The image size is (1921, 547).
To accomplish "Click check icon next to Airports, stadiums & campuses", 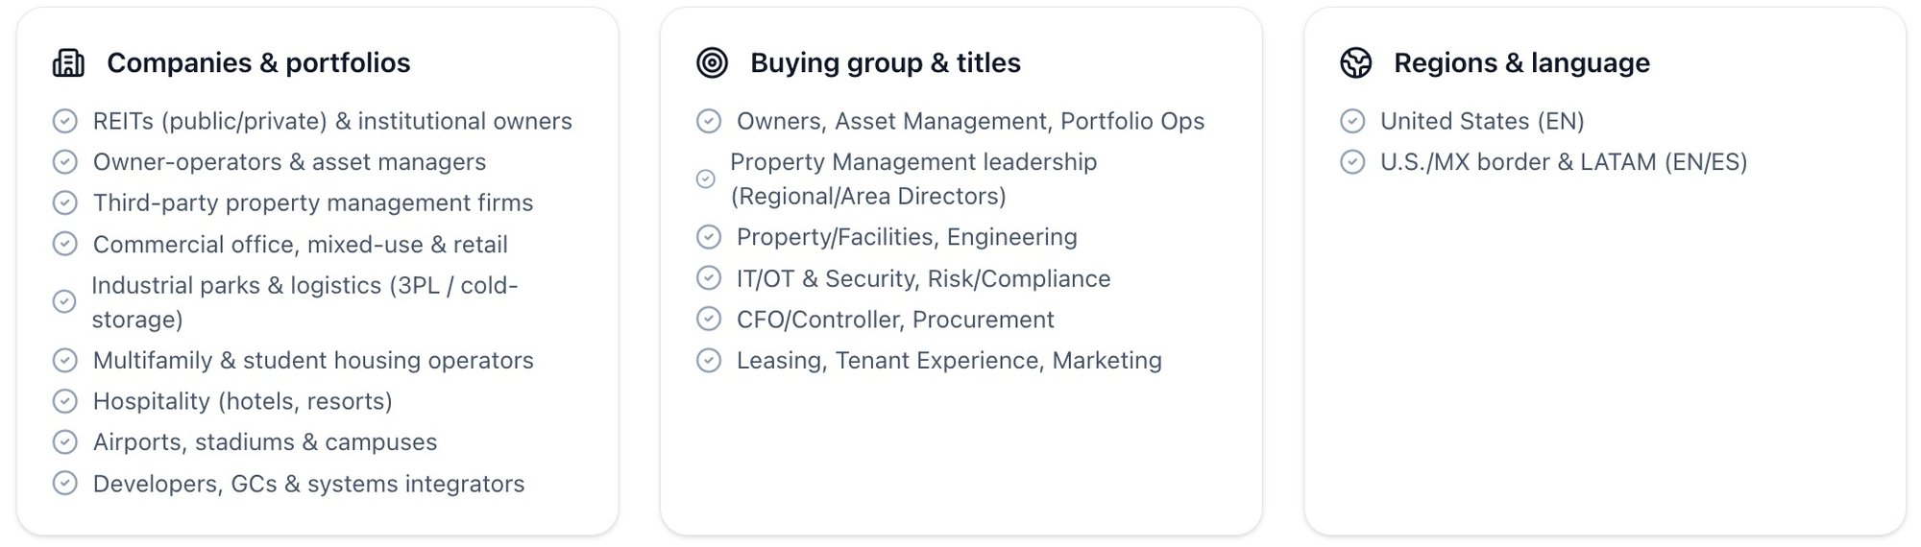I will (x=64, y=442).
